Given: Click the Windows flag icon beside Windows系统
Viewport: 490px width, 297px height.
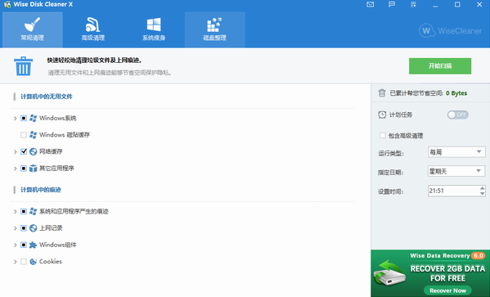Looking at the screenshot, I should [33, 118].
